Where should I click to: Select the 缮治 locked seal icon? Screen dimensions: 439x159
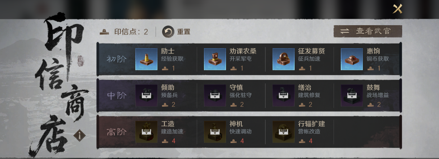pos(283,95)
